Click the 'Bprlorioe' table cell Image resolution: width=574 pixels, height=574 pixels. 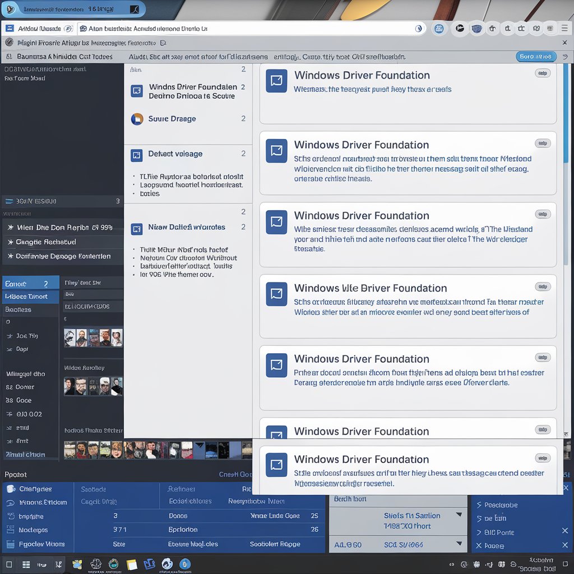183,529
